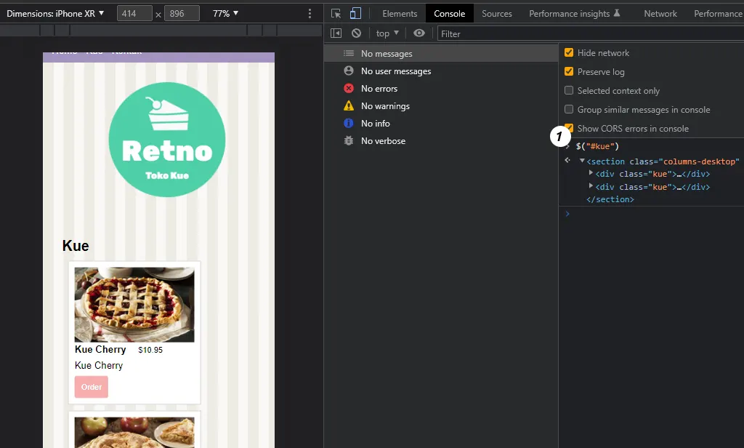Switch to the Network tab

tap(660, 14)
